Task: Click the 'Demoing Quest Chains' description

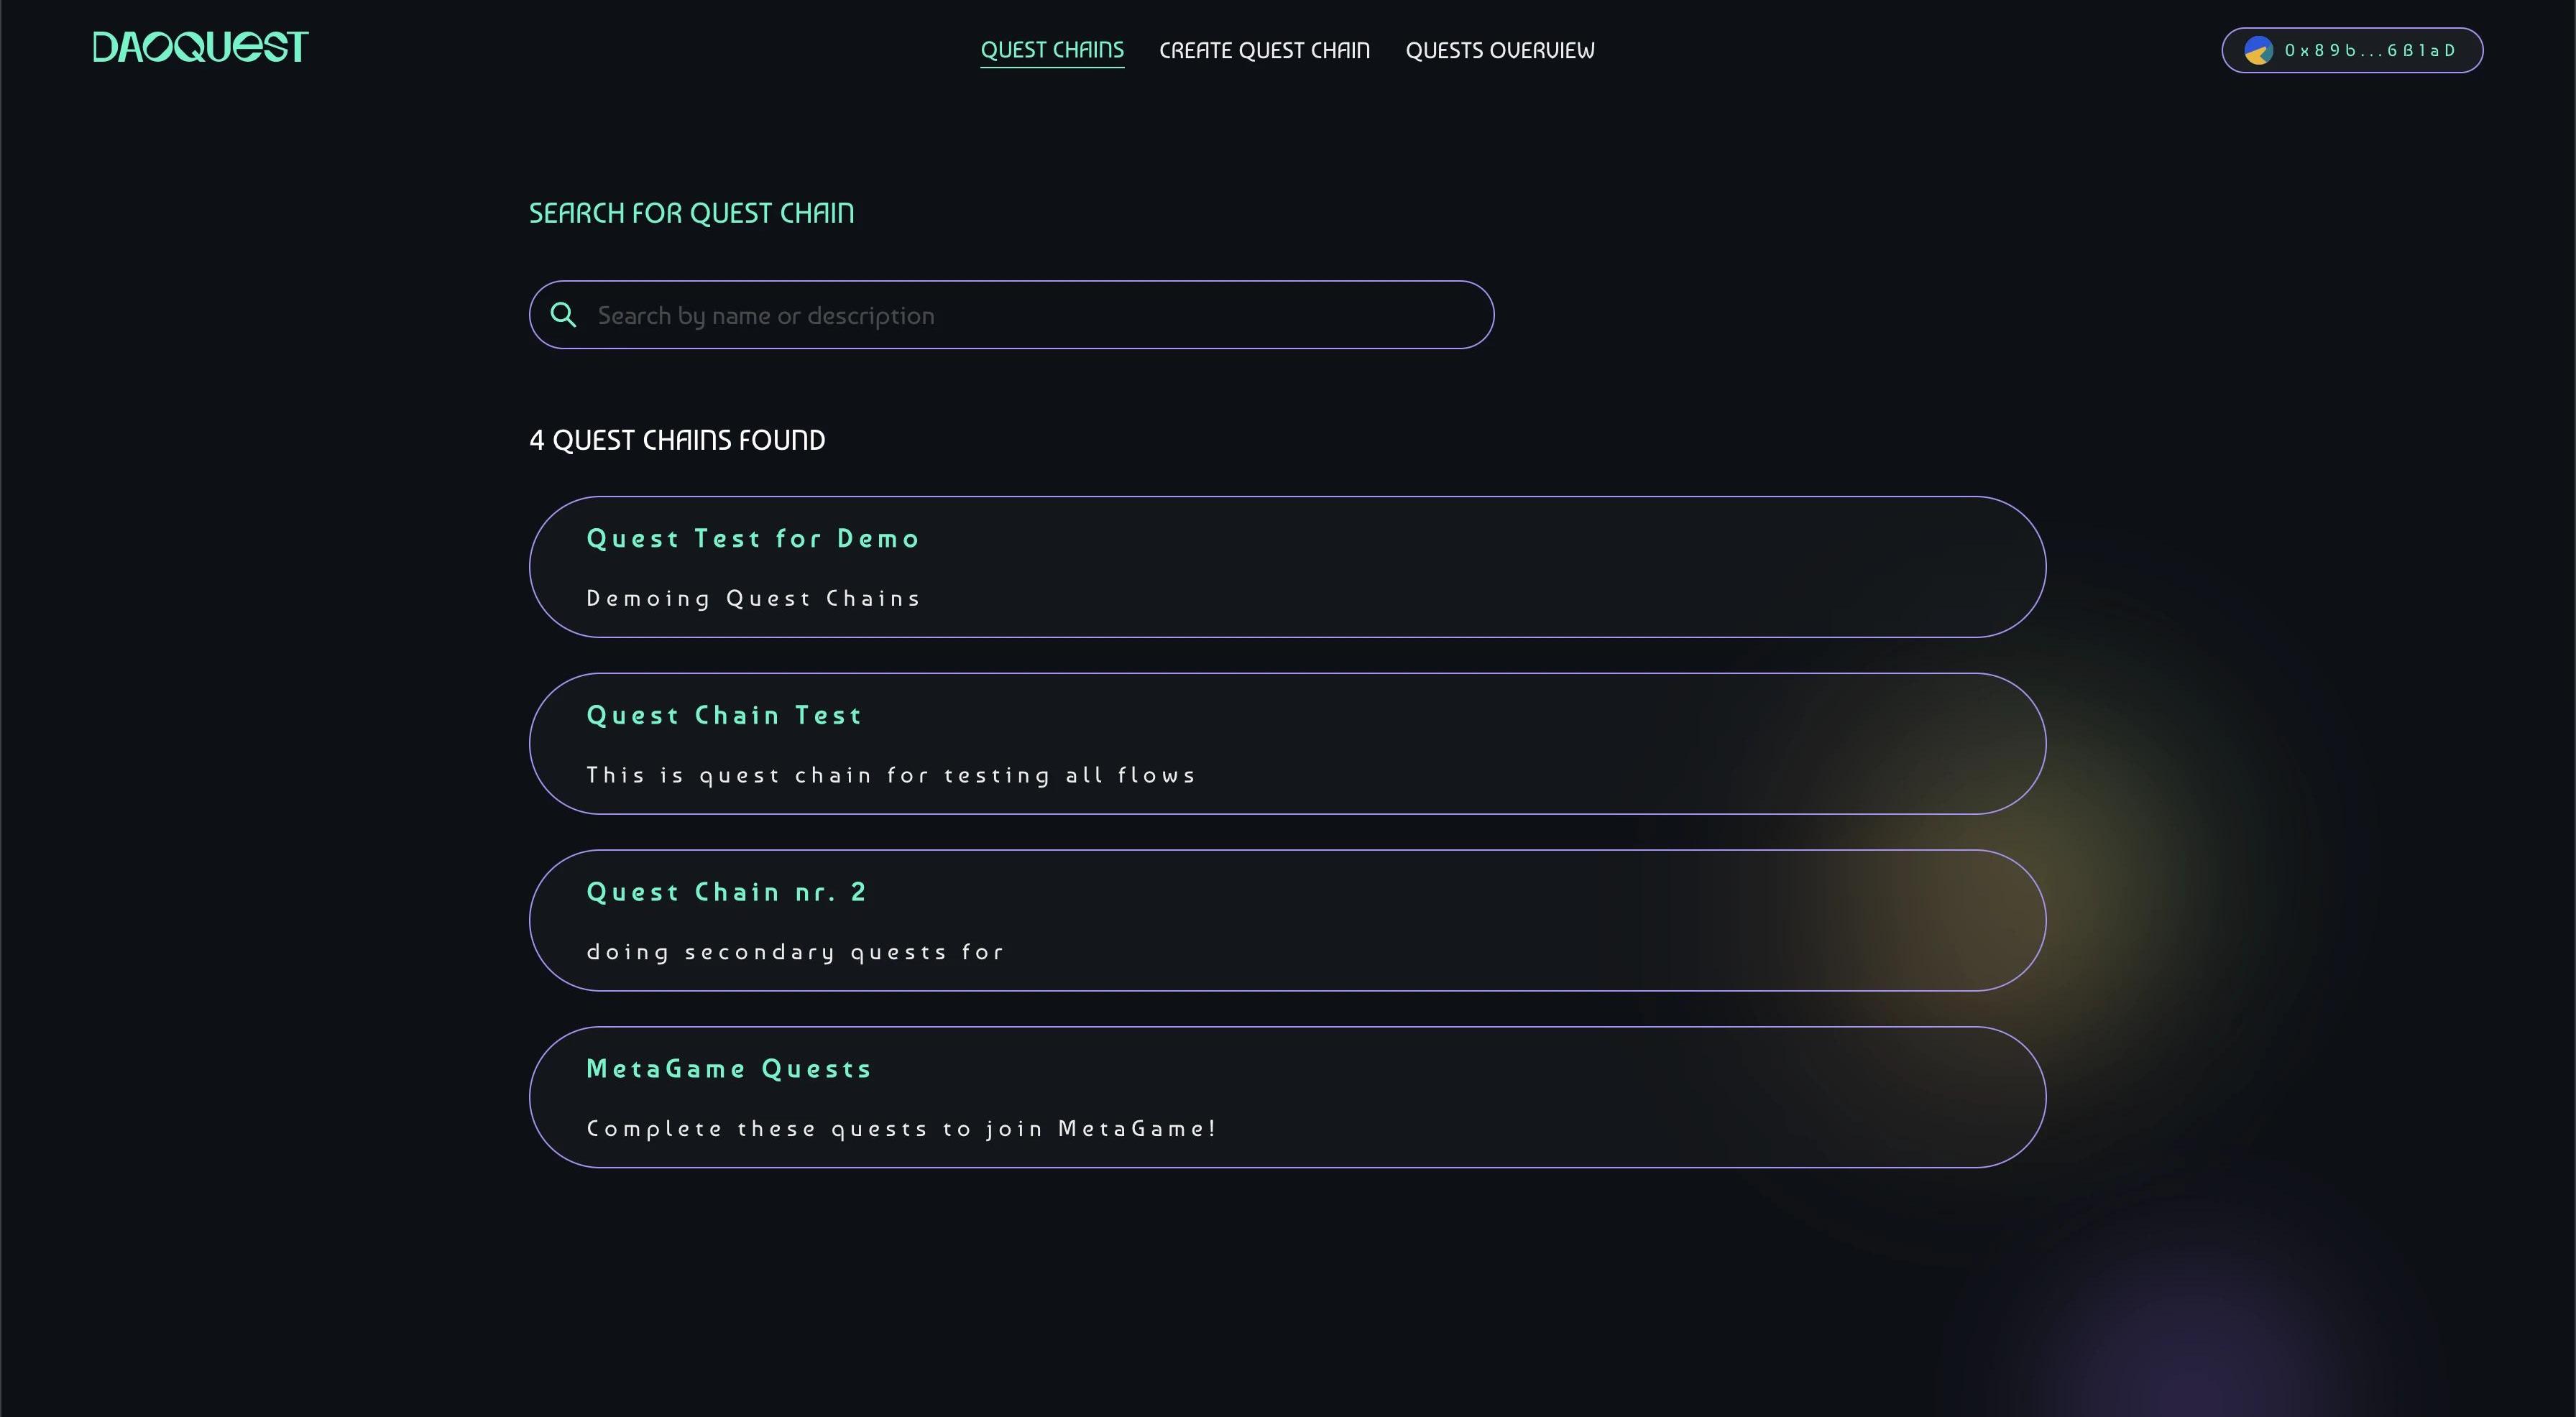Action: coord(753,599)
